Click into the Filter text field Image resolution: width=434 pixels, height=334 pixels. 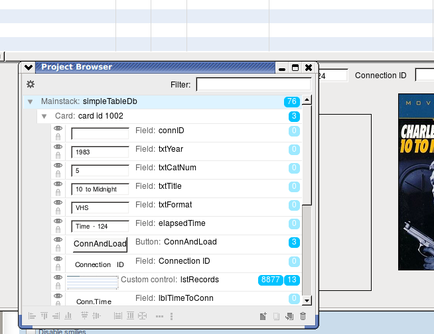point(253,85)
